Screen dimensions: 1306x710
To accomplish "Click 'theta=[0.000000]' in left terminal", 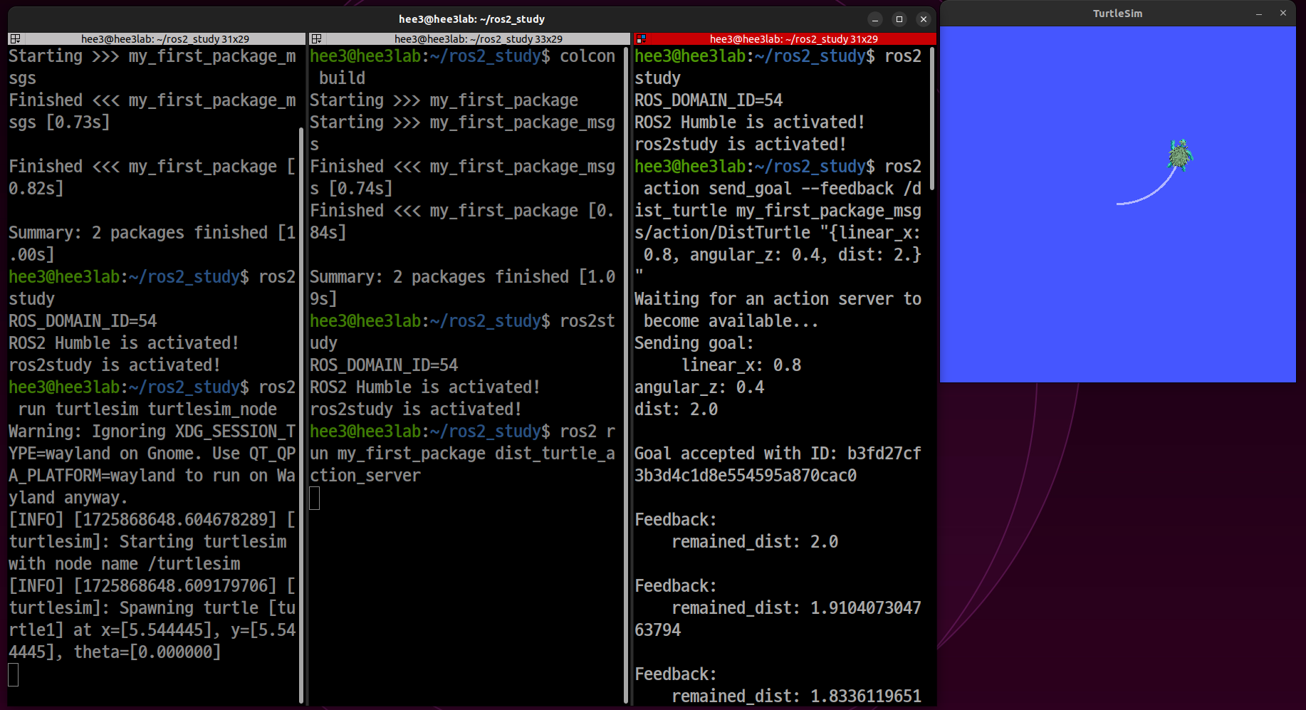I will 147,652.
